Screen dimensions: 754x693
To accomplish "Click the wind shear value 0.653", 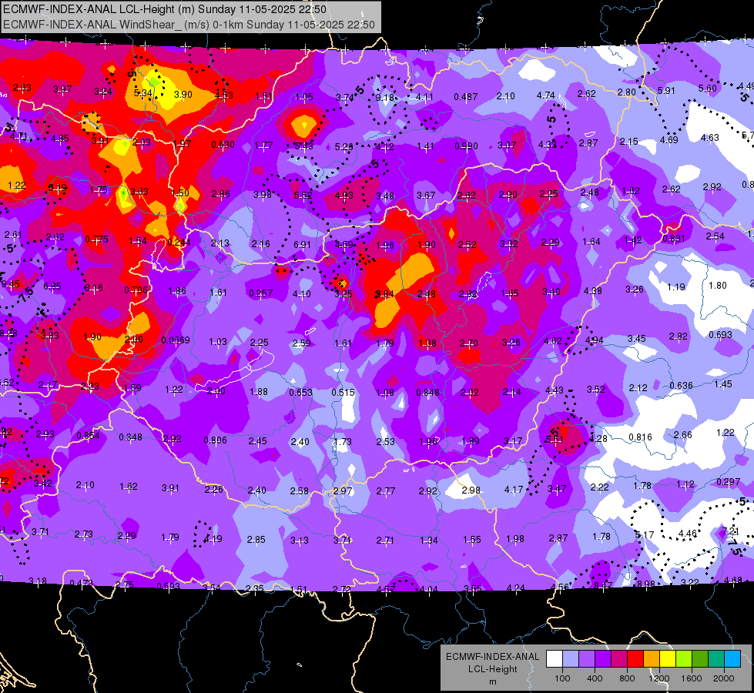I will click(300, 393).
